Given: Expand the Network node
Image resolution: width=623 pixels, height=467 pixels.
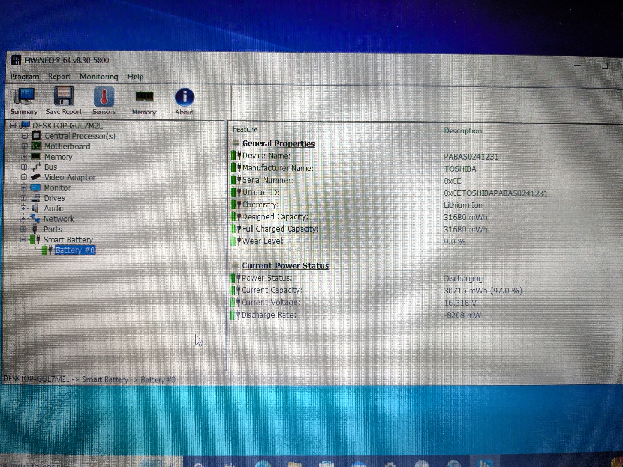Looking at the screenshot, I should click(23, 218).
